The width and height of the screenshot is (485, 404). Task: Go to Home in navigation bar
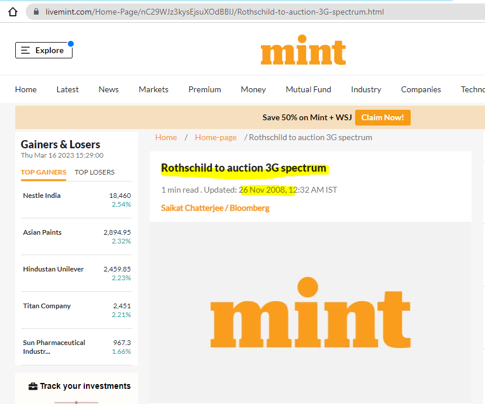pos(26,89)
